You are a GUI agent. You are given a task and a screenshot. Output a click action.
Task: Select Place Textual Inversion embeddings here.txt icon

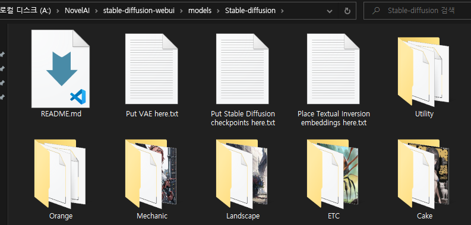(x=333, y=69)
